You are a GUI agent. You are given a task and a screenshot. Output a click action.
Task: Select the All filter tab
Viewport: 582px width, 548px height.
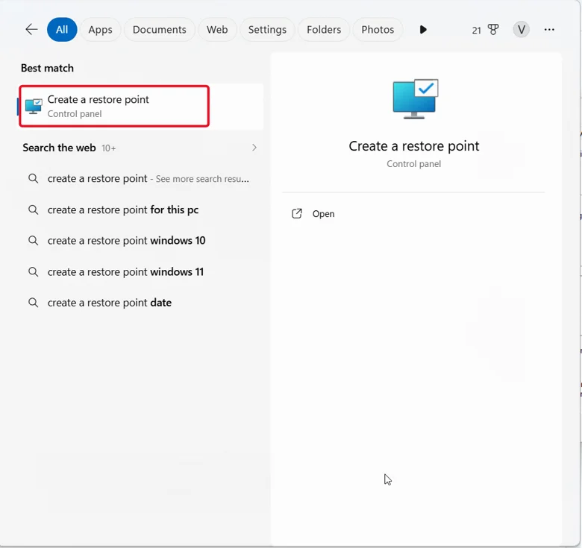62,29
